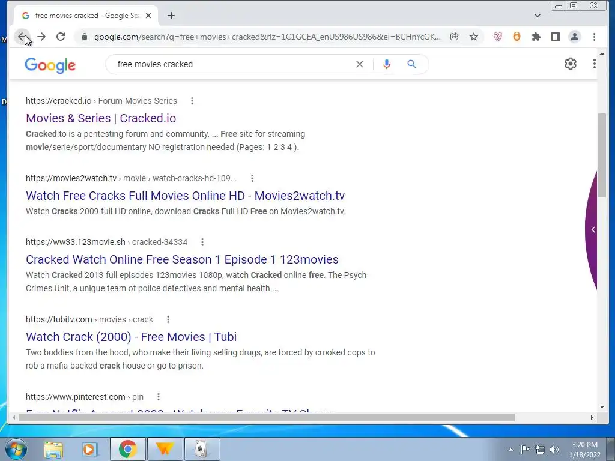Open the volume speaker tray icon
This screenshot has height=461, width=615.
click(x=554, y=450)
